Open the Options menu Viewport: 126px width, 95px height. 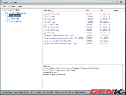click(12, 6)
